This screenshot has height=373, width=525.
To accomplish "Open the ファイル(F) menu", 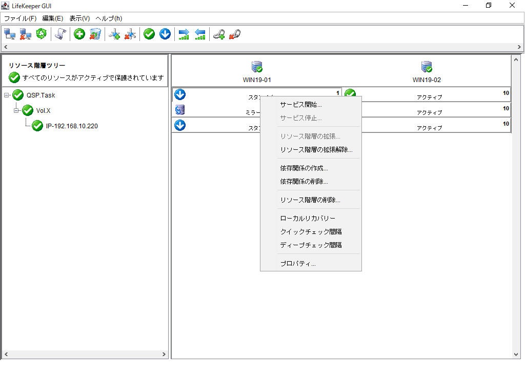I will [x=20, y=18].
